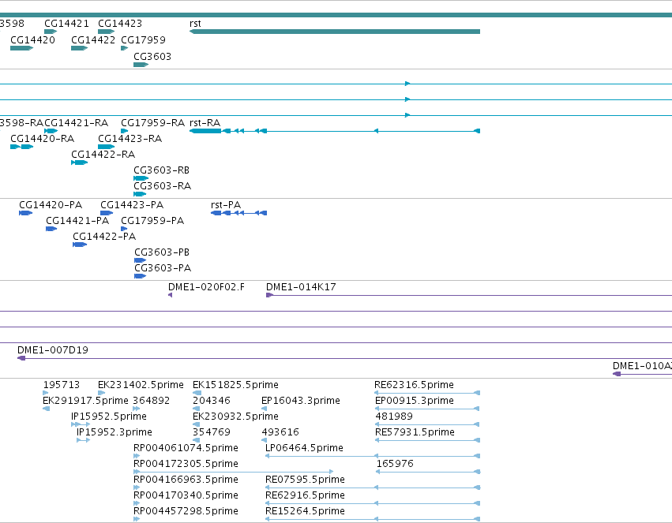The height and width of the screenshot is (523, 672).
Task: Click the rst-PA protein label
Action: pyautogui.click(x=226, y=205)
